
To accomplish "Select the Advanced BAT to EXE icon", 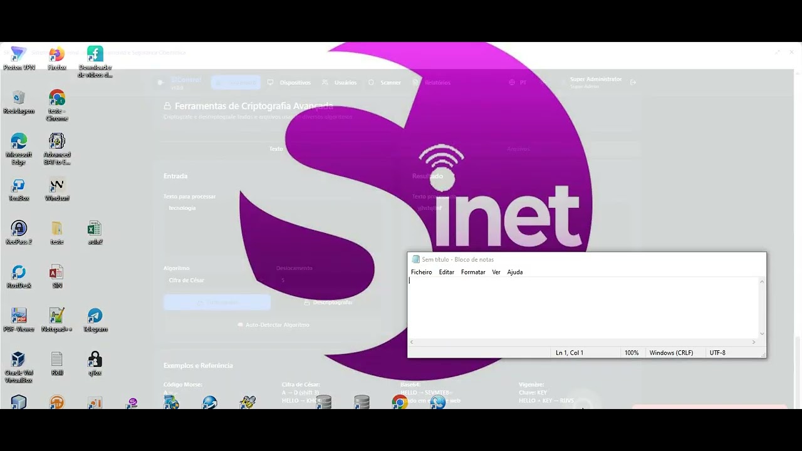I will pos(57,150).
